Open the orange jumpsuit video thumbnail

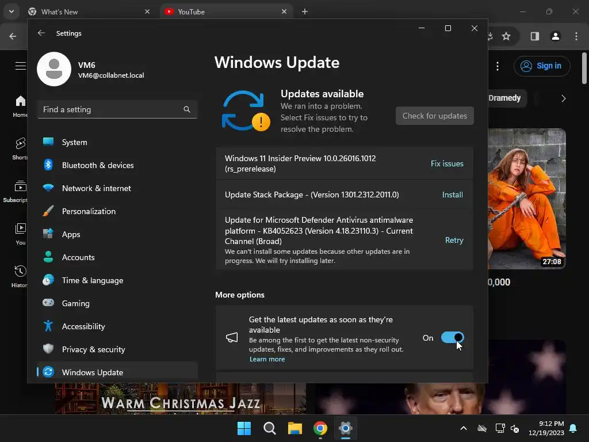coord(527,199)
